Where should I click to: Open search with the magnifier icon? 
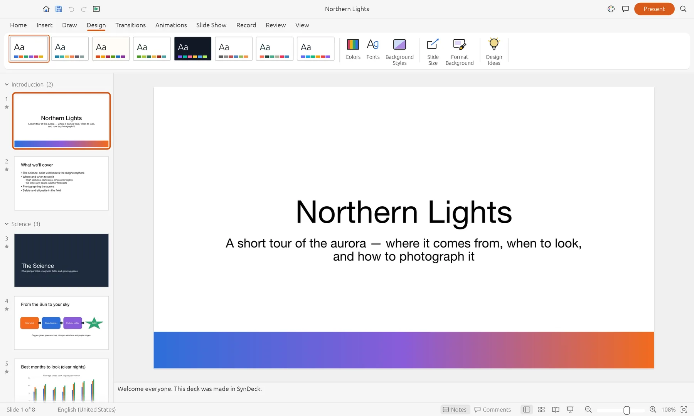point(683,9)
